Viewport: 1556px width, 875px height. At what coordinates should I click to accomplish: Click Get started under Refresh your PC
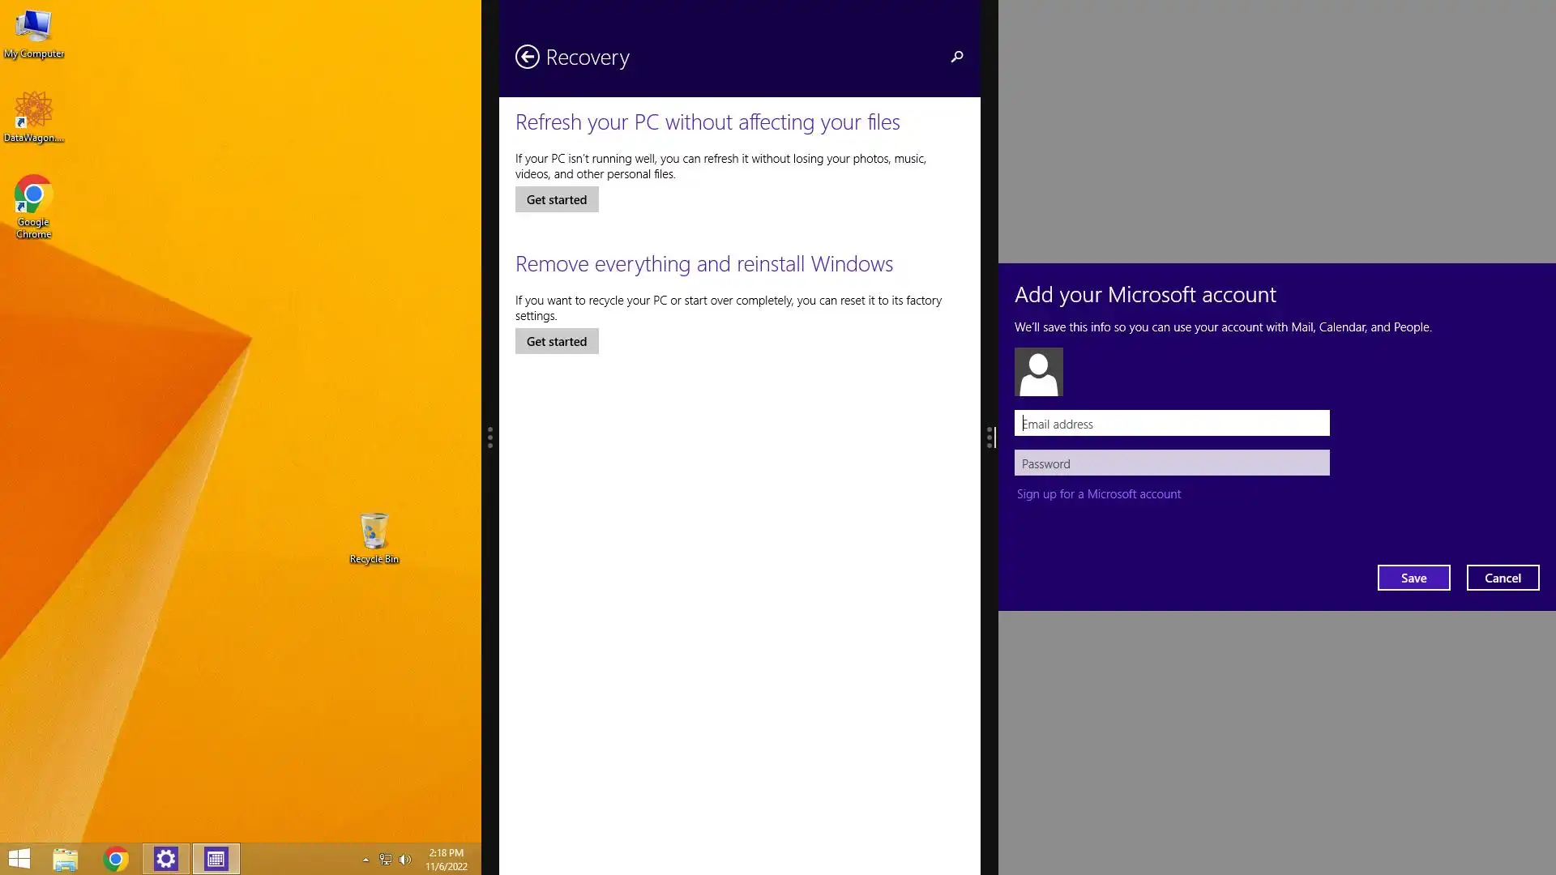click(x=557, y=199)
